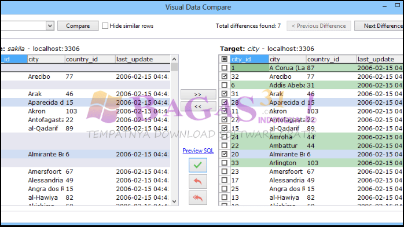The image size is (404, 227).
Task: Toggle select-all checkbox in target header
Action: tap(224, 59)
